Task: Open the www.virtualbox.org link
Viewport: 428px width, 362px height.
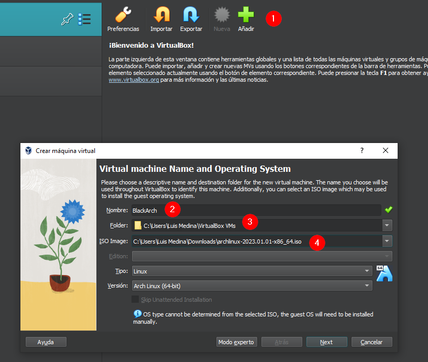Action: [x=134, y=81]
